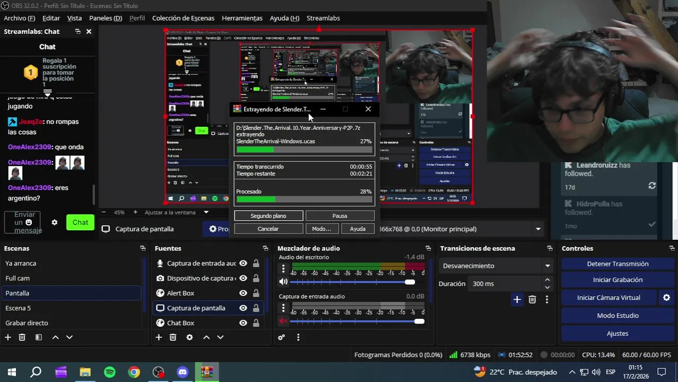Open OBS Ajustes button

click(618, 333)
